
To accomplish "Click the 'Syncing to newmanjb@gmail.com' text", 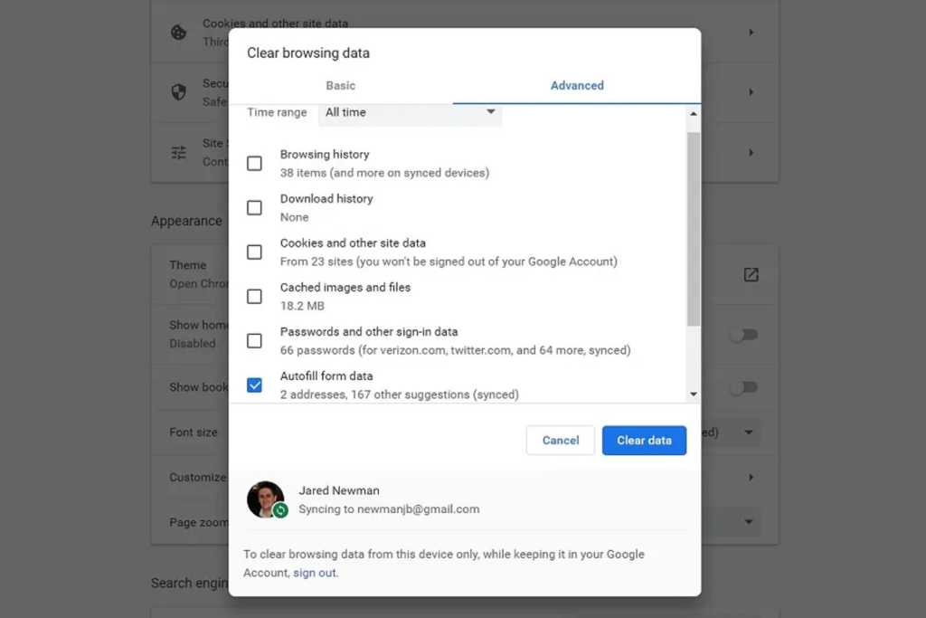I will click(389, 509).
